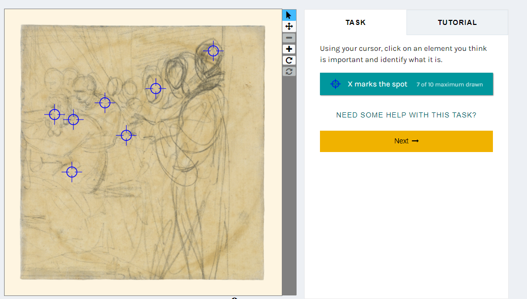Select the lowest crosshair mark on the sketch

tap(72, 172)
